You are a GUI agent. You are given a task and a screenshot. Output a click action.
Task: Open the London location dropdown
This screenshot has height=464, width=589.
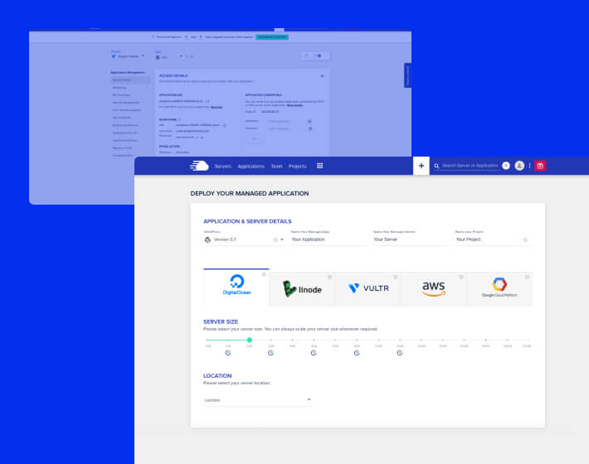pos(258,400)
